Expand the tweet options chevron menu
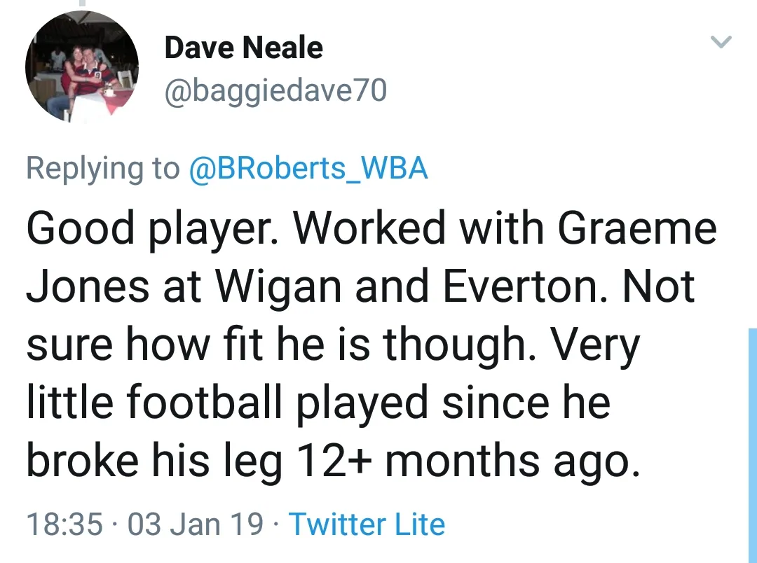The image size is (757, 563). (721, 43)
